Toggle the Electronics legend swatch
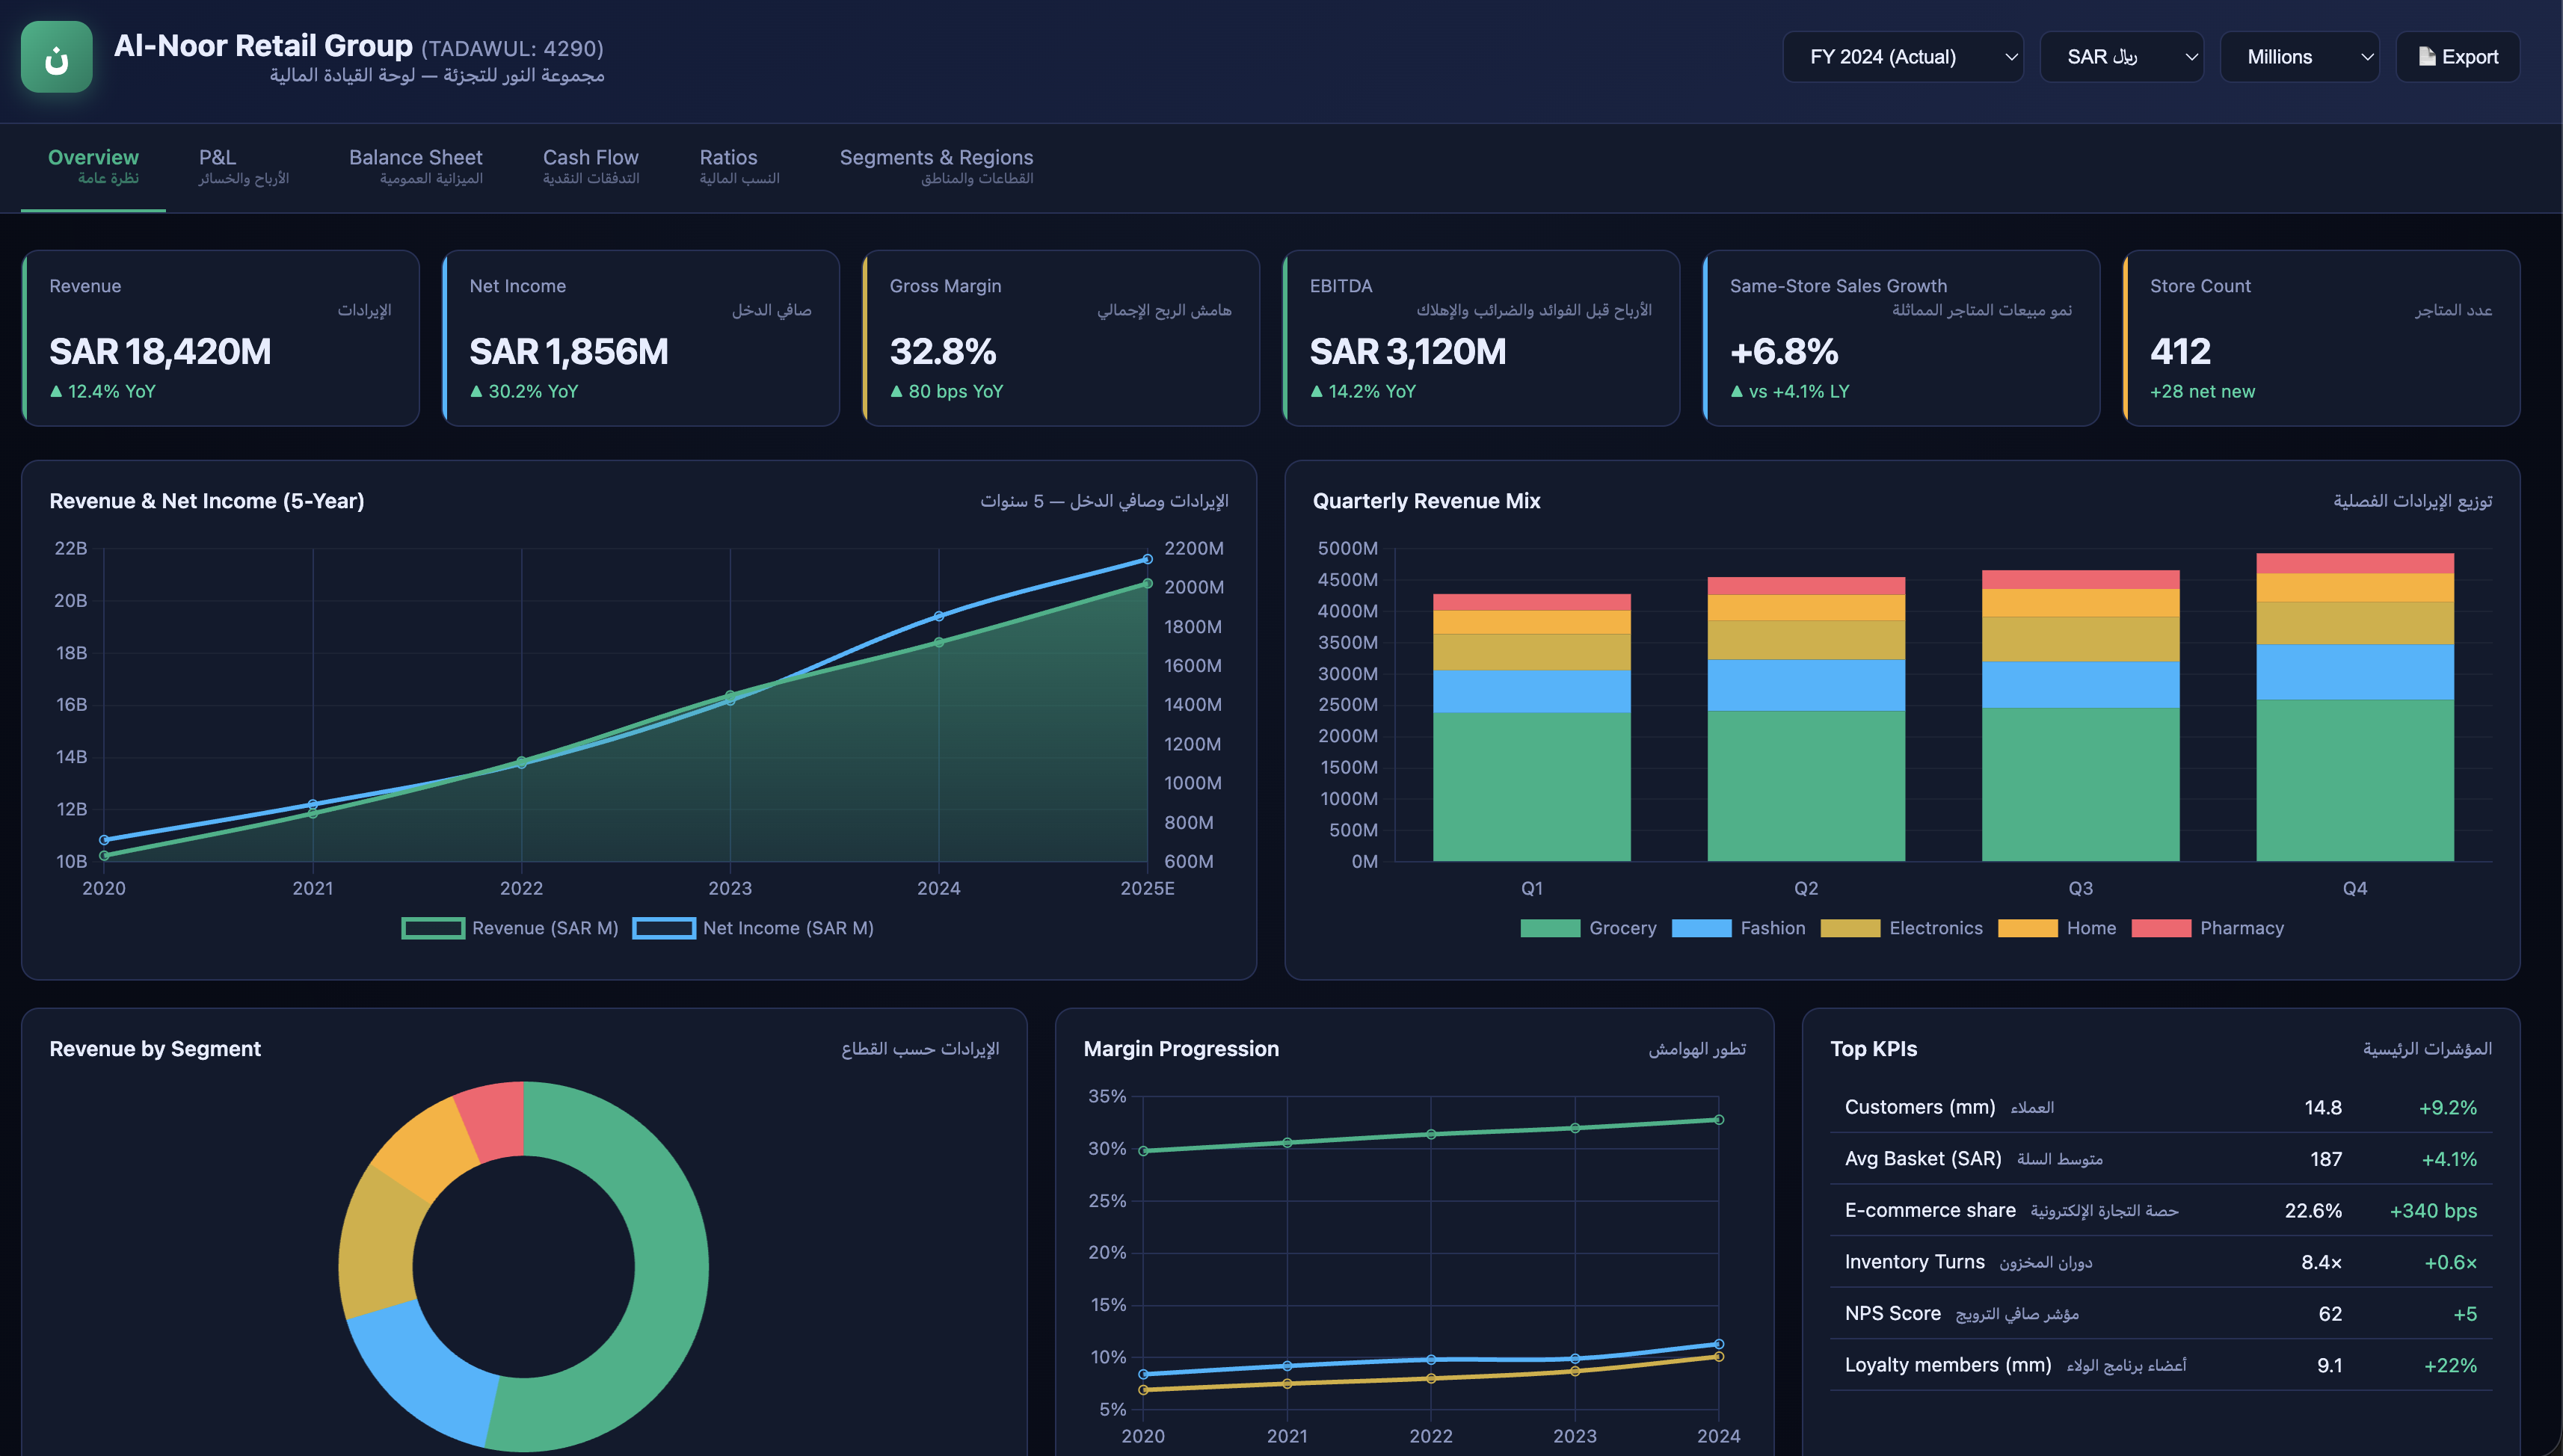 (x=1850, y=928)
